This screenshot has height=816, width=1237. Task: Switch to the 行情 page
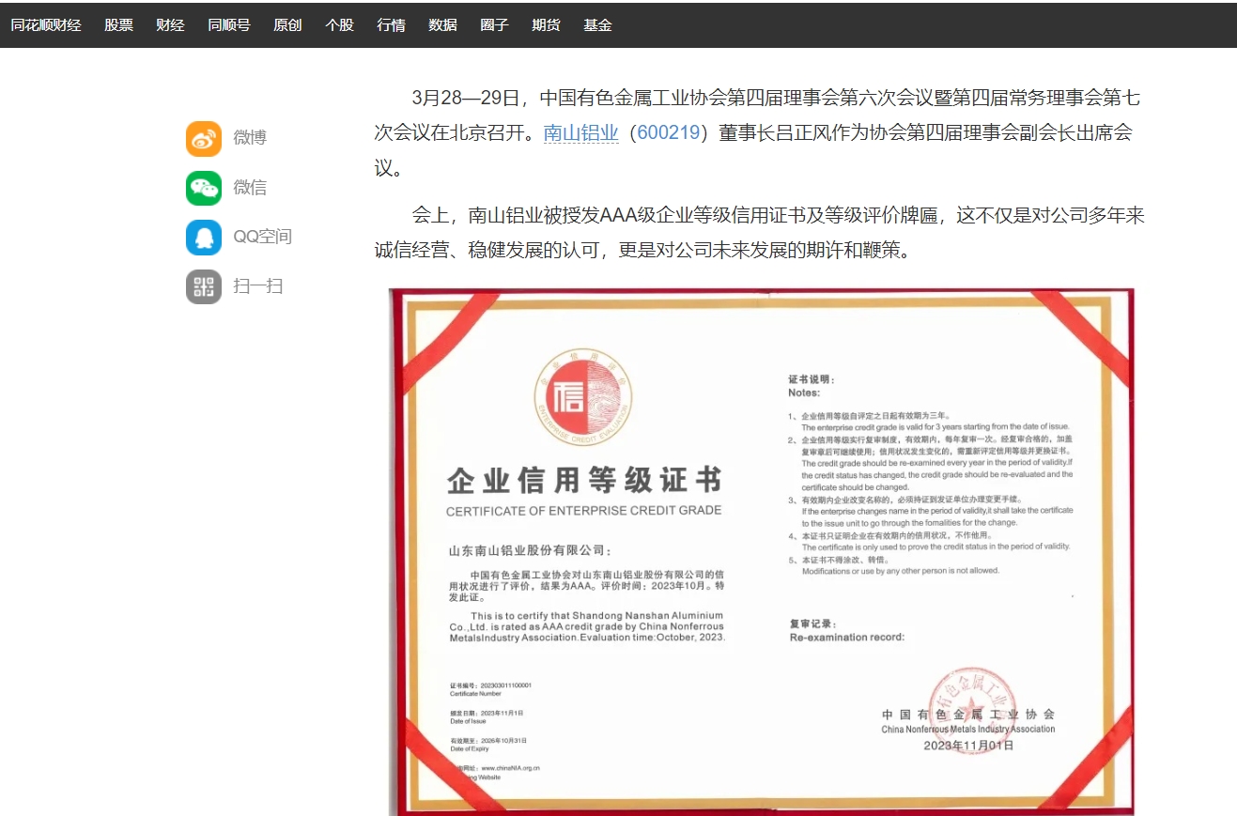tap(391, 25)
